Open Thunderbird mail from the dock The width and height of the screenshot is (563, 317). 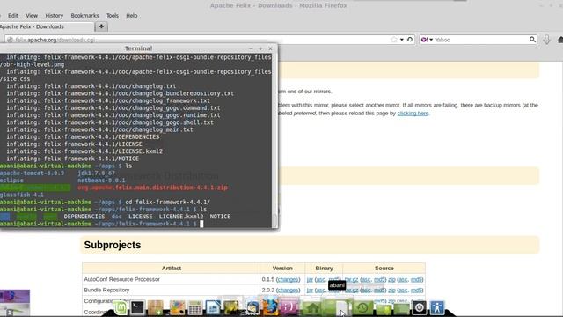click(x=252, y=307)
